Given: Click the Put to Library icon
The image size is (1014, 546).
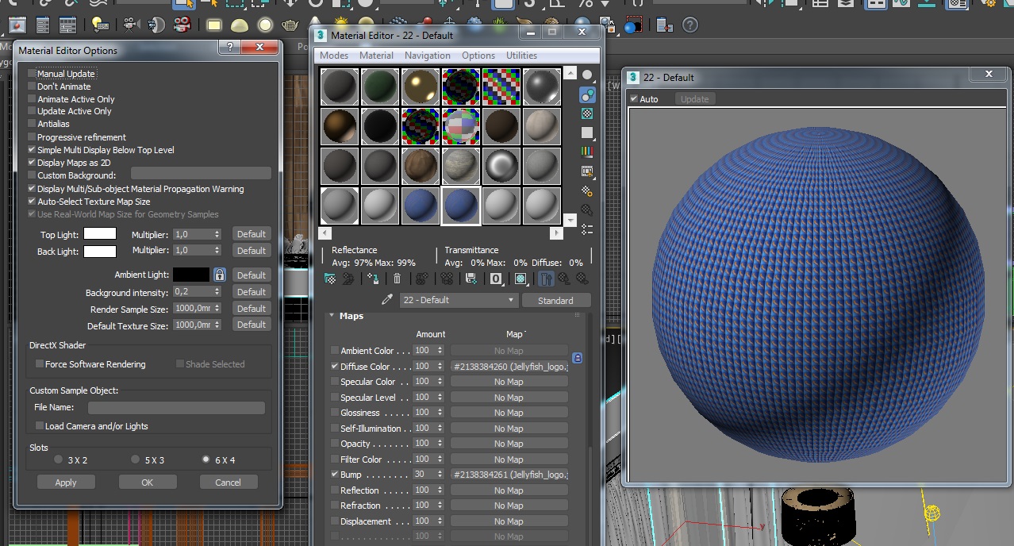Looking at the screenshot, I should [x=471, y=279].
